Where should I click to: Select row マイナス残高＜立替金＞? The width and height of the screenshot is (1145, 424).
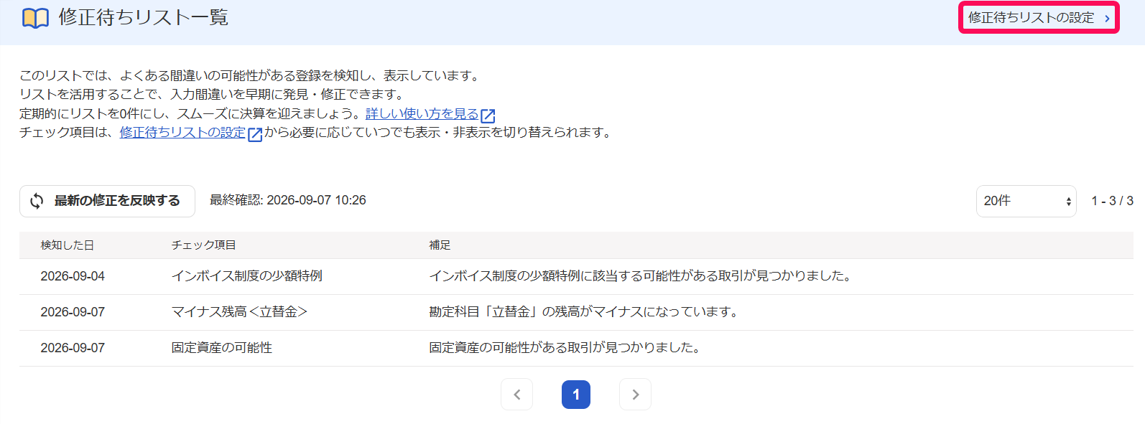576,312
